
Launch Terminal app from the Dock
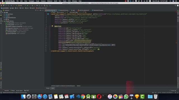pyautogui.click(x=104, y=97)
